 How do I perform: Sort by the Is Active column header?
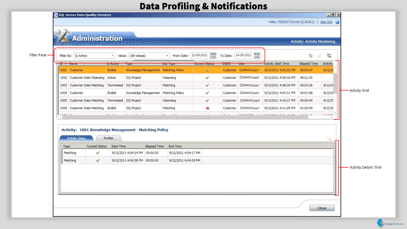[113, 64]
